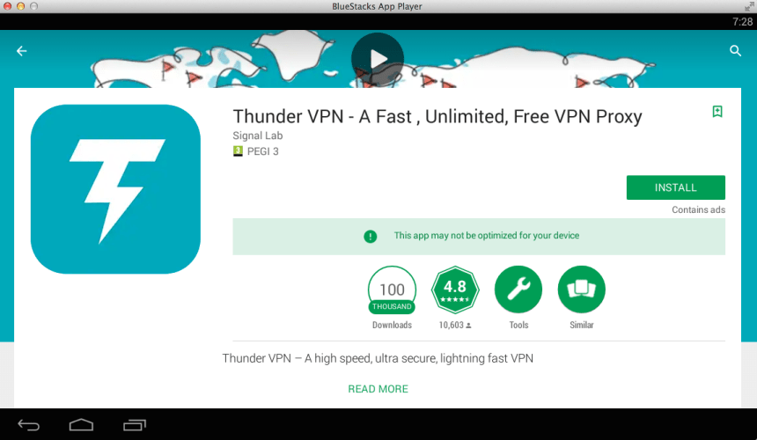The image size is (757, 440).
Task: Open the Thunder VPN lightning app icon
Action: click(115, 189)
